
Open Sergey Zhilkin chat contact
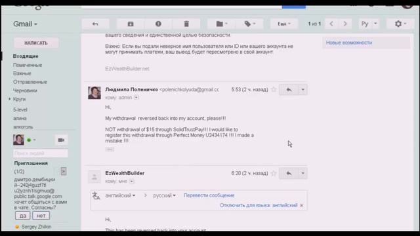[x=36, y=227]
